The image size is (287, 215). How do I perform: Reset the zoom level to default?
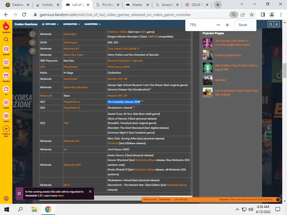[x=243, y=25]
